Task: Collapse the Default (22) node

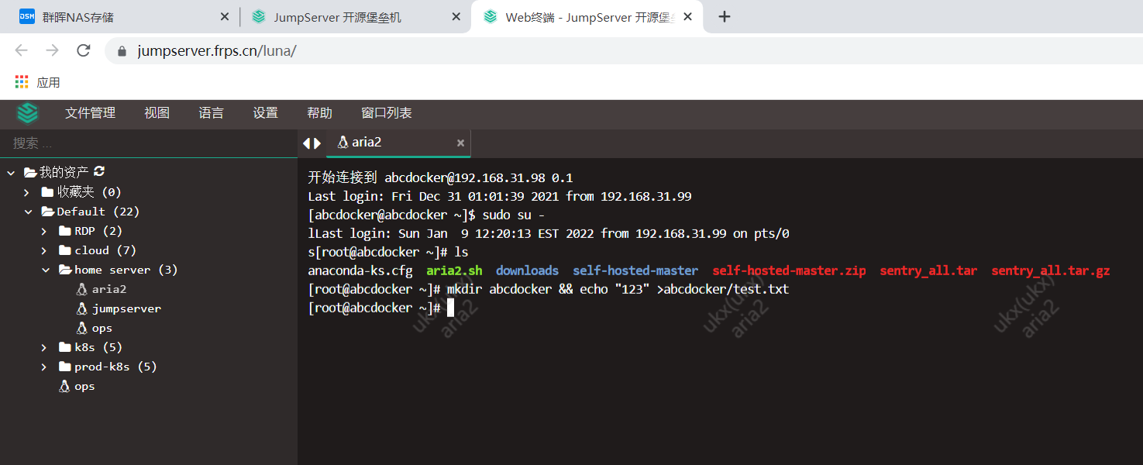Action: (28, 212)
